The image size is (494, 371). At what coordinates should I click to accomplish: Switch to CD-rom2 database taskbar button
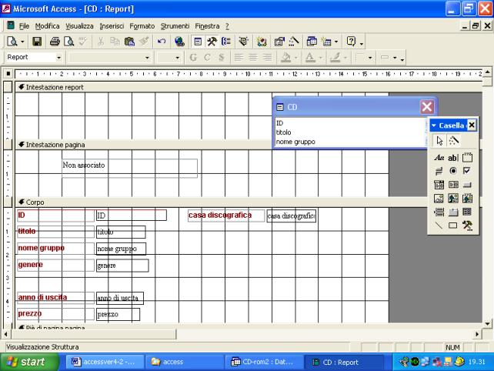click(x=263, y=362)
